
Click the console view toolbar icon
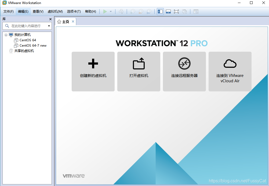point(196,12)
